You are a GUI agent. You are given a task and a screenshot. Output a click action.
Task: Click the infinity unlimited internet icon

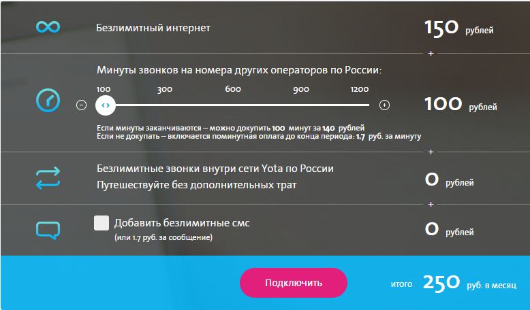48,28
